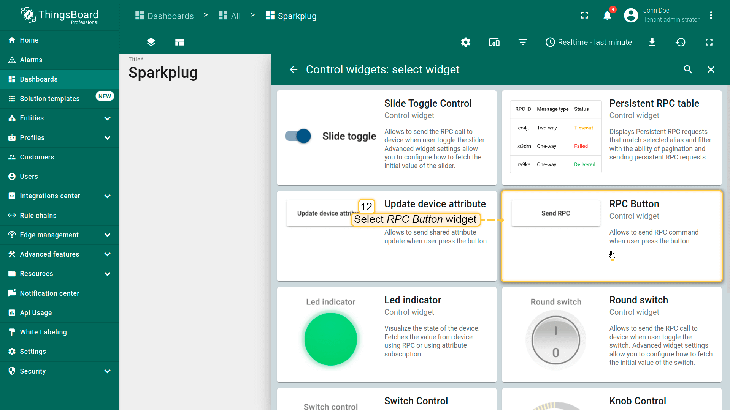Select the RPC Button widget card

[611, 236]
